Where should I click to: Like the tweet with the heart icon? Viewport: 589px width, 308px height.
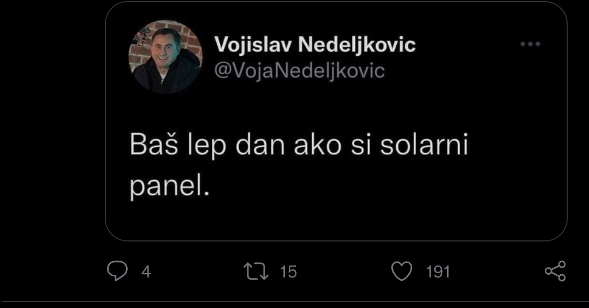pos(402,271)
